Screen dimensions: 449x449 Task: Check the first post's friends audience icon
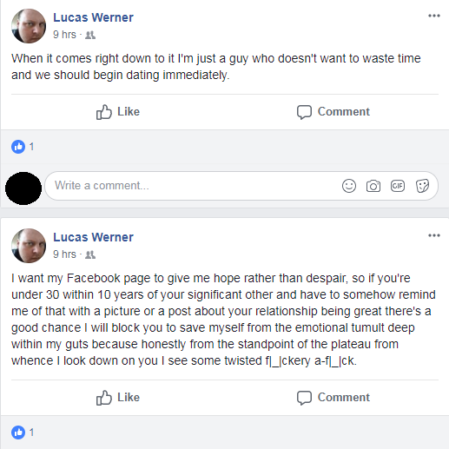pyautogui.click(x=90, y=35)
